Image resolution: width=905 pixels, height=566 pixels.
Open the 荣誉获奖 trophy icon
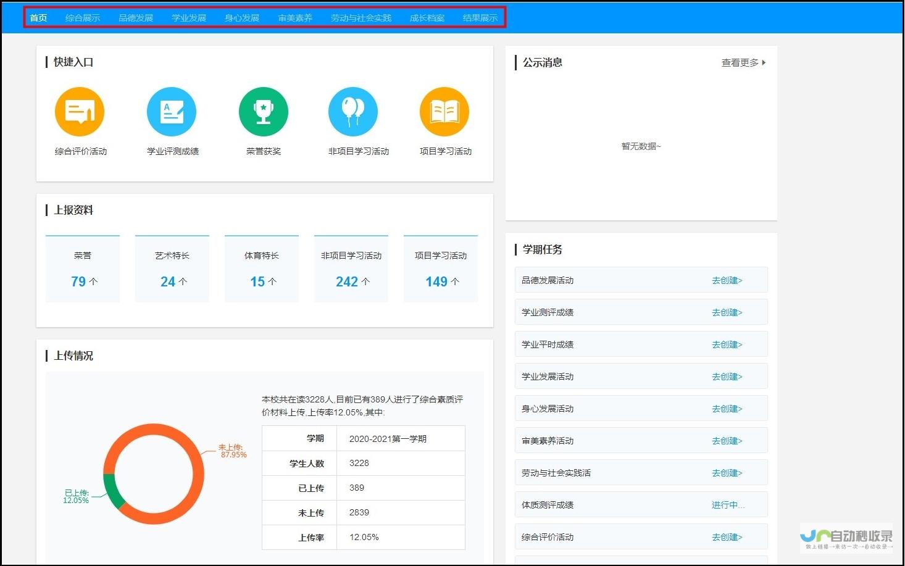pos(264,112)
